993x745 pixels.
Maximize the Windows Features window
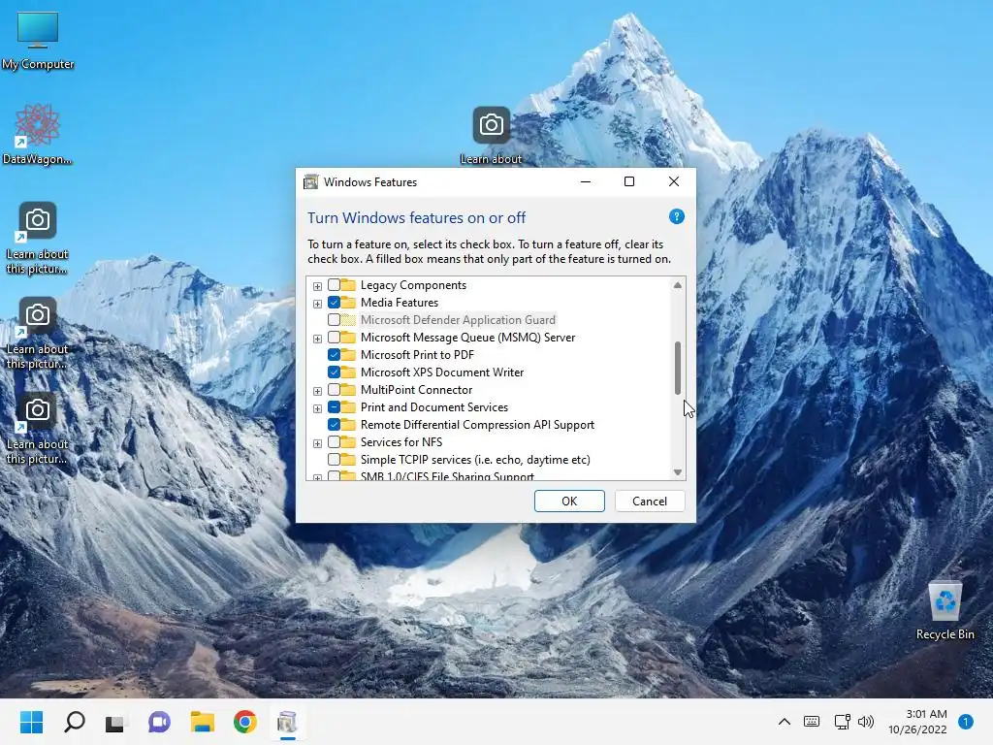(628, 181)
